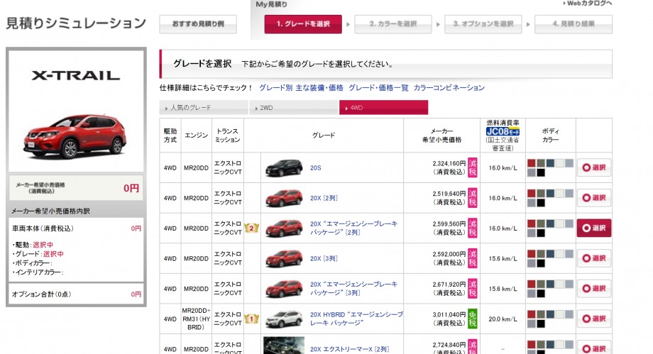Click the 見積りシミュレーション page title
Image resolution: width=653 pixels, height=354 pixels.
tap(76, 23)
